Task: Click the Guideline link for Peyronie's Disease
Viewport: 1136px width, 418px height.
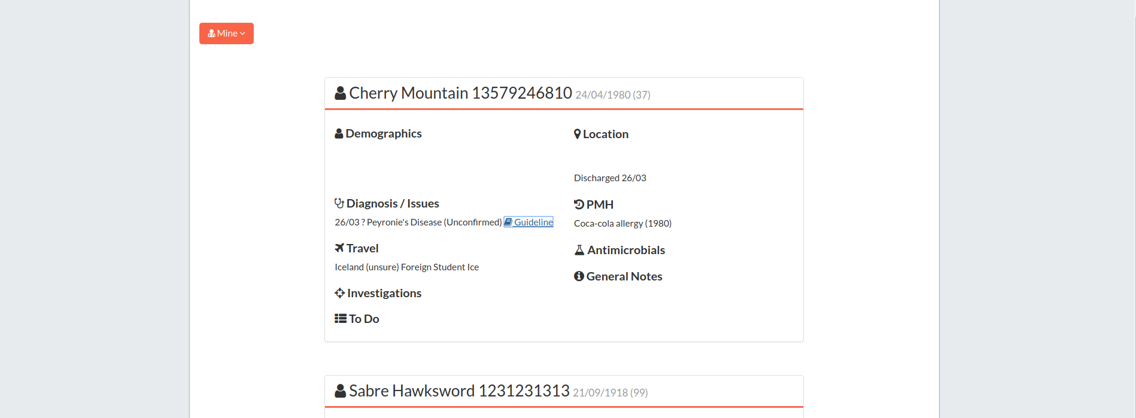Action: point(533,222)
